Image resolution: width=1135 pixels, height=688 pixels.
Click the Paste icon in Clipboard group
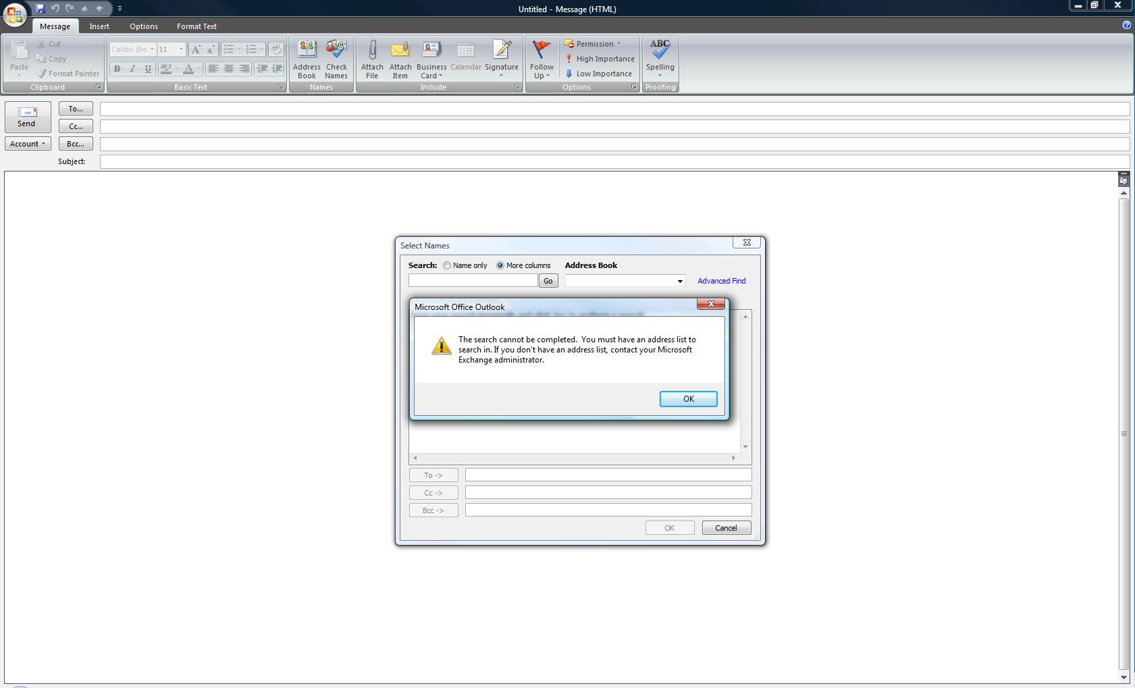coord(20,51)
